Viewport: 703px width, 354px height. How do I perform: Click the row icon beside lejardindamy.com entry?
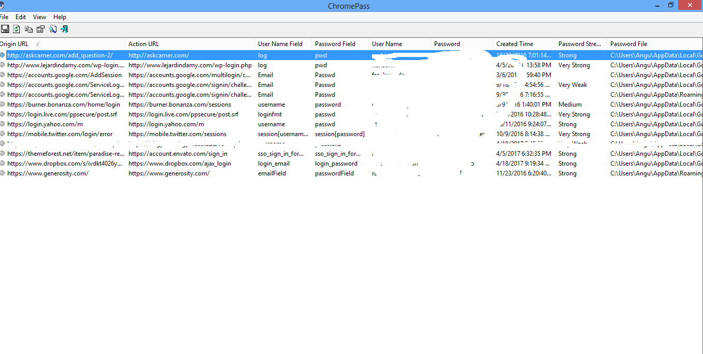point(3,65)
